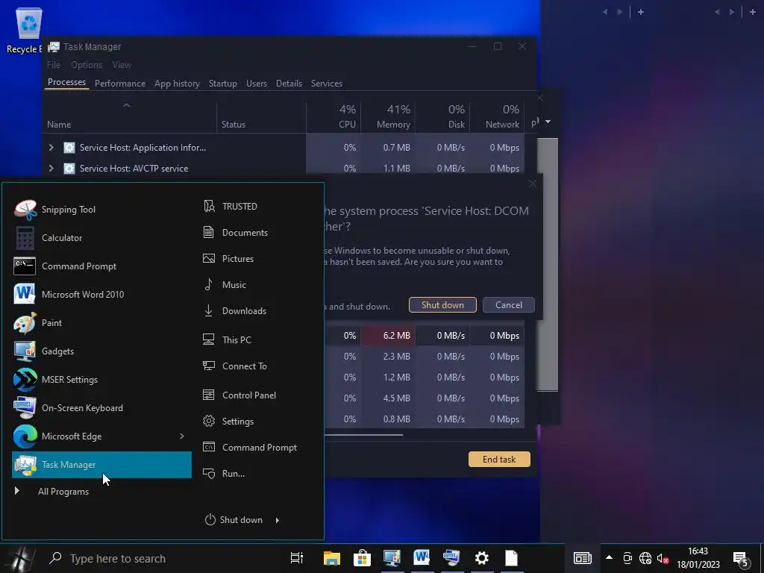Sort by Network column header

tap(497, 117)
